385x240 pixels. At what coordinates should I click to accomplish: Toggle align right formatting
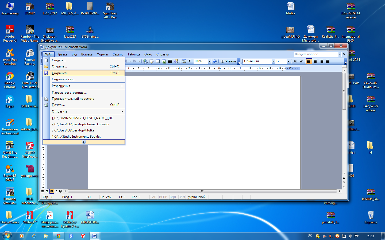tap(321, 61)
